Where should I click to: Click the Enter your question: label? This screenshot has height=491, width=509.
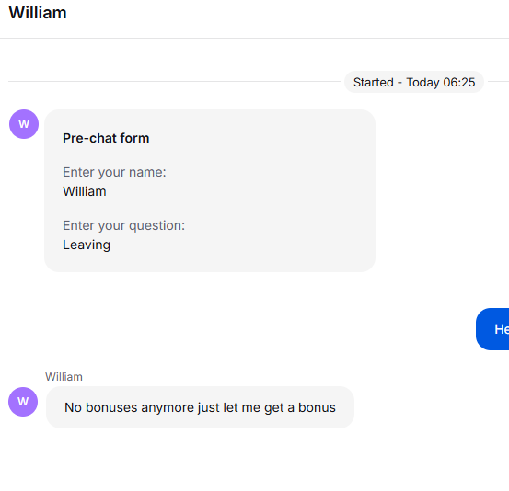123,225
